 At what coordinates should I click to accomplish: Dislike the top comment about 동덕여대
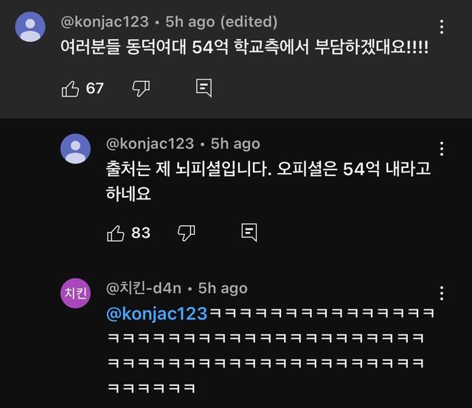[x=141, y=88]
